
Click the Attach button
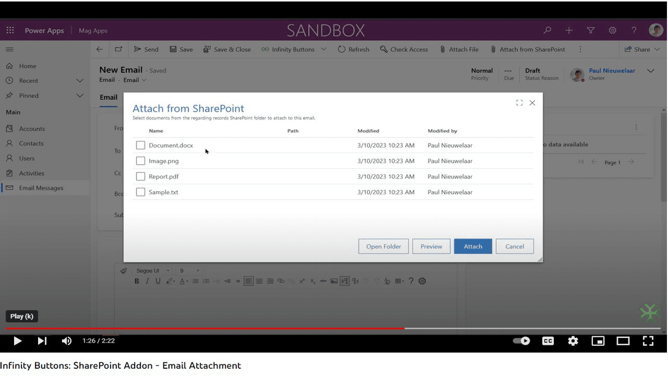pyautogui.click(x=473, y=246)
